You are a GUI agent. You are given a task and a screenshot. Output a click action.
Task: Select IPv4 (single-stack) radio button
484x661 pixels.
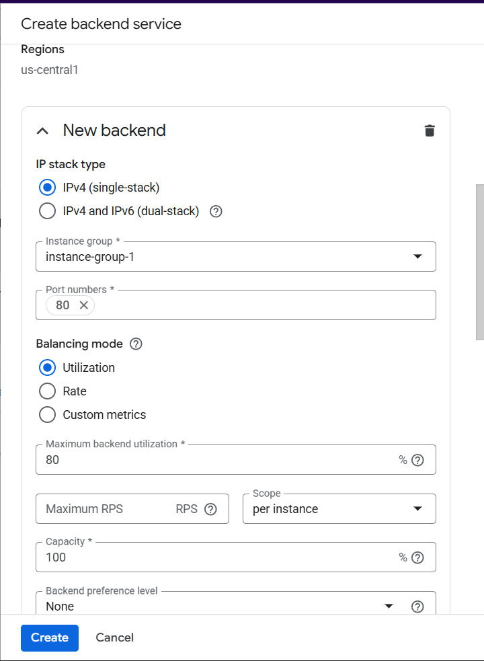[47, 188]
